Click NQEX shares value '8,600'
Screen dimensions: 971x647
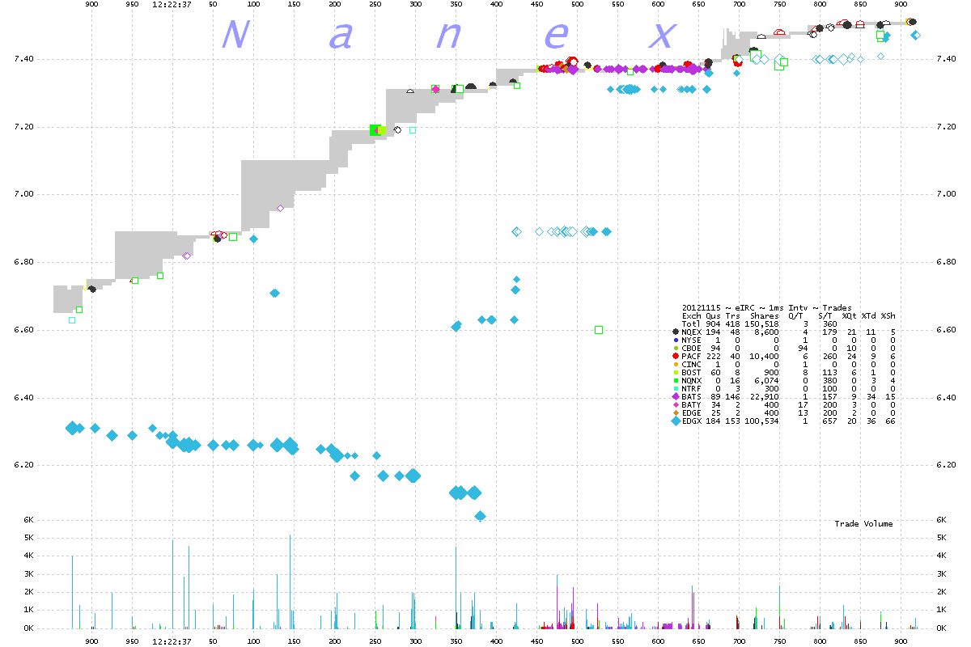[766, 332]
